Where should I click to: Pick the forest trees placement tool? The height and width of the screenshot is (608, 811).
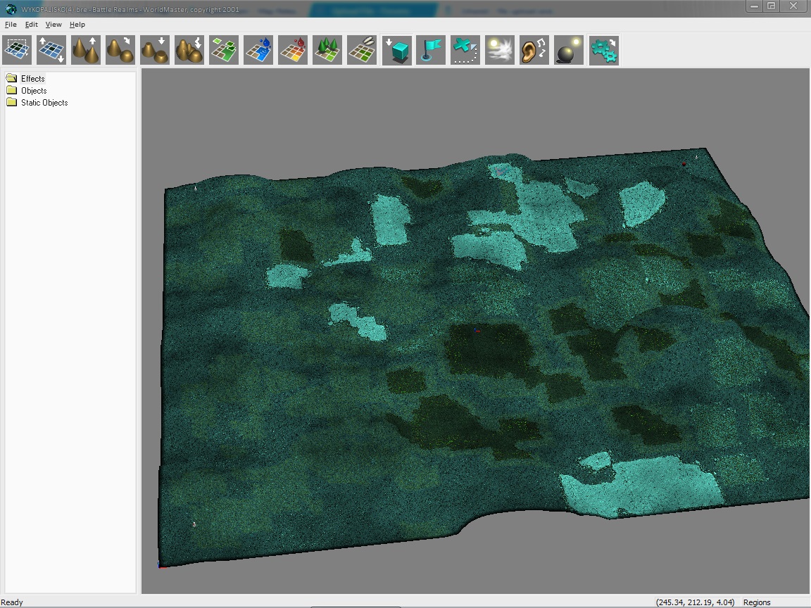327,50
